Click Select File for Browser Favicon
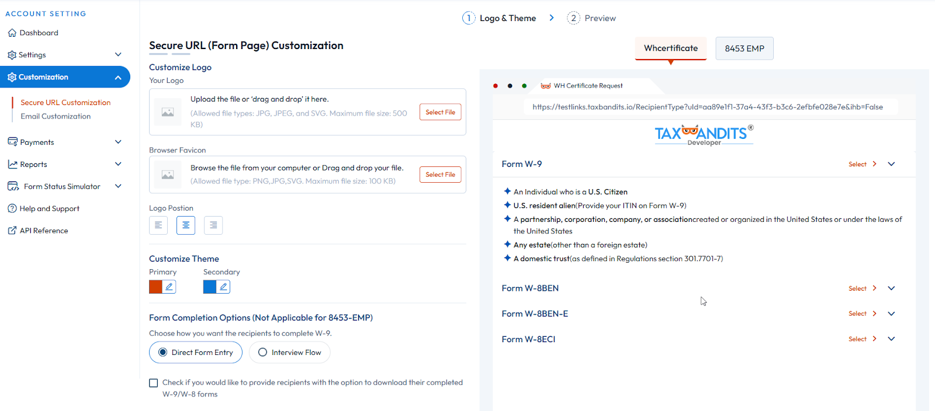Image resolution: width=935 pixels, height=411 pixels. [x=440, y=175]
